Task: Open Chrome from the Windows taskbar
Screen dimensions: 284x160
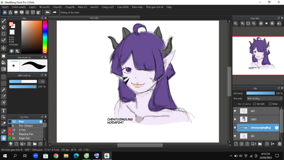Action: pyautogui.click(x=56, y=156)
